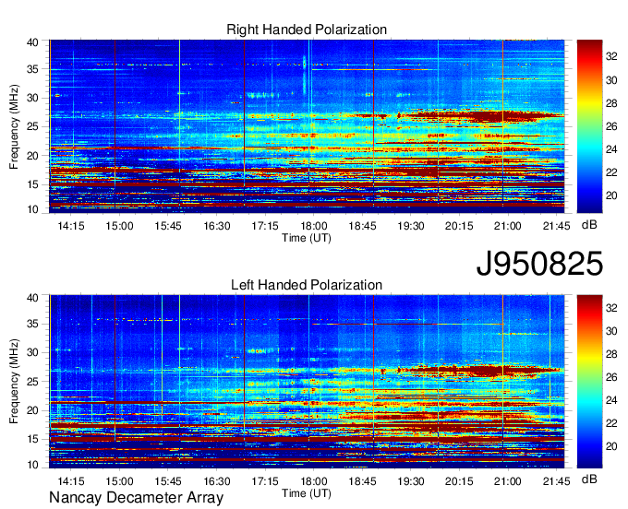Click the 30 MHz tick on Right Handed plot
628x509 pixels.
pyautogui.click(x=32, y=98)
